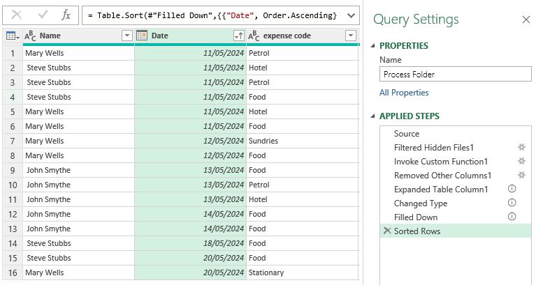This screenshot has height=285, width=543.
Task: Click info icon for Filled Down step
Action: 512,217
